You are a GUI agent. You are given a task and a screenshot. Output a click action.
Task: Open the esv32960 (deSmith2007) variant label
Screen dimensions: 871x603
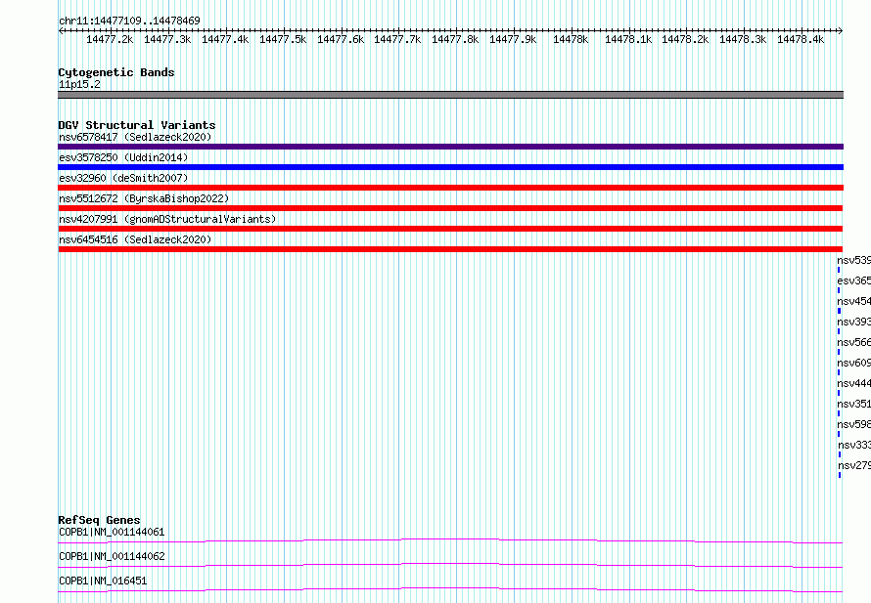pyautogui.click(x=123, y=178)
